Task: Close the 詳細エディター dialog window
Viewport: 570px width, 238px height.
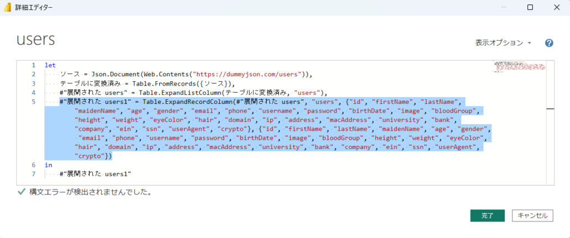Action: point(556,8)
